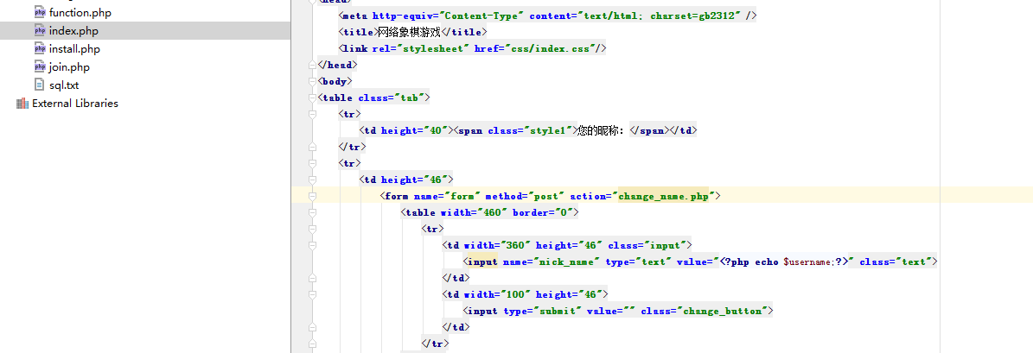The image size is (1033, 353).
Task: Select function.php in the project tree
Action: [x=80, y=12]
